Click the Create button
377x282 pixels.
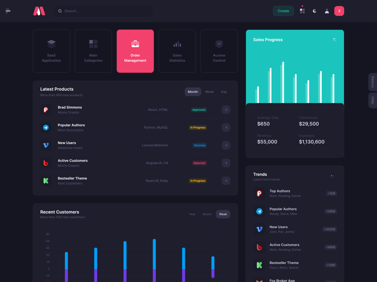[283, 11]
